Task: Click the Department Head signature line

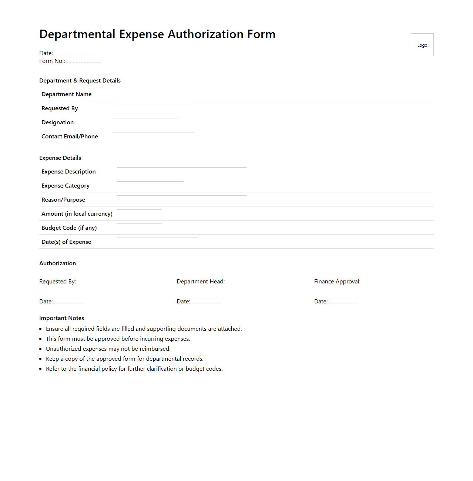Action: tap(224, 294)
